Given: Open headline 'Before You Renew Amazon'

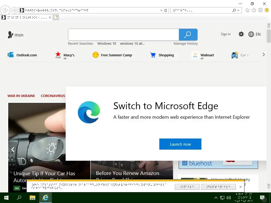Looking at the screenshot, I should click(x=128, y=173).
